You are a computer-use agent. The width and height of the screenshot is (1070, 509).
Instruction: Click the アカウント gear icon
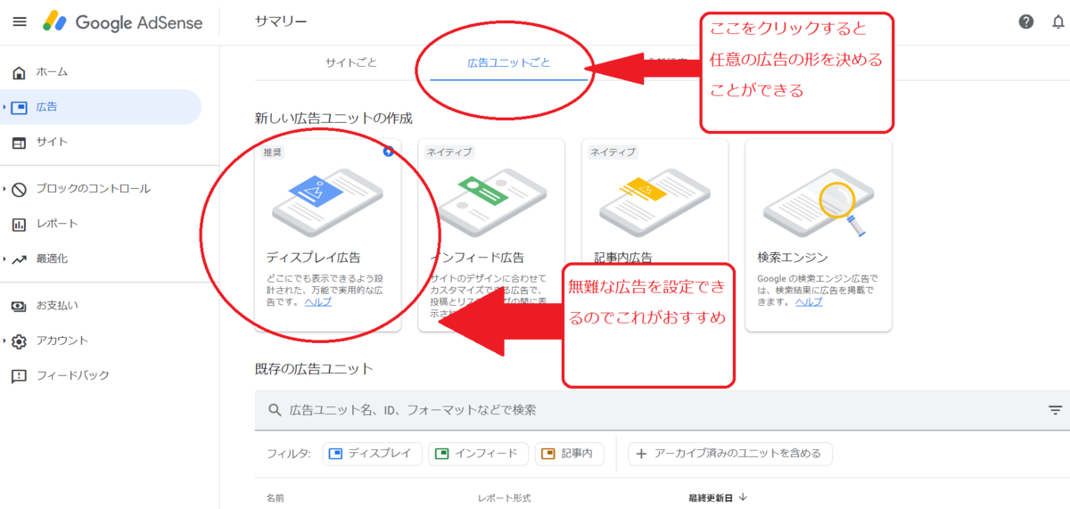click(20, 341)
